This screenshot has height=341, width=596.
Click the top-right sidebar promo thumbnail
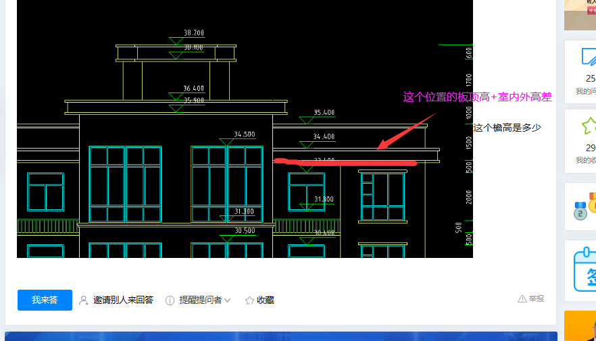click(x=580, y=15)
